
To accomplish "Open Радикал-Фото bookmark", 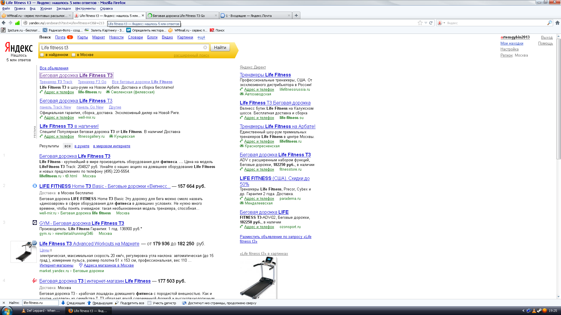I will tap(63, 30).
